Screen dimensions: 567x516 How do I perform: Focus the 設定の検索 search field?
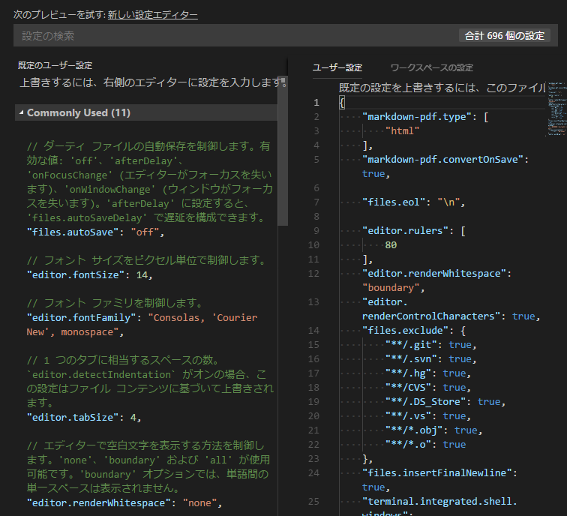(235, 35)
